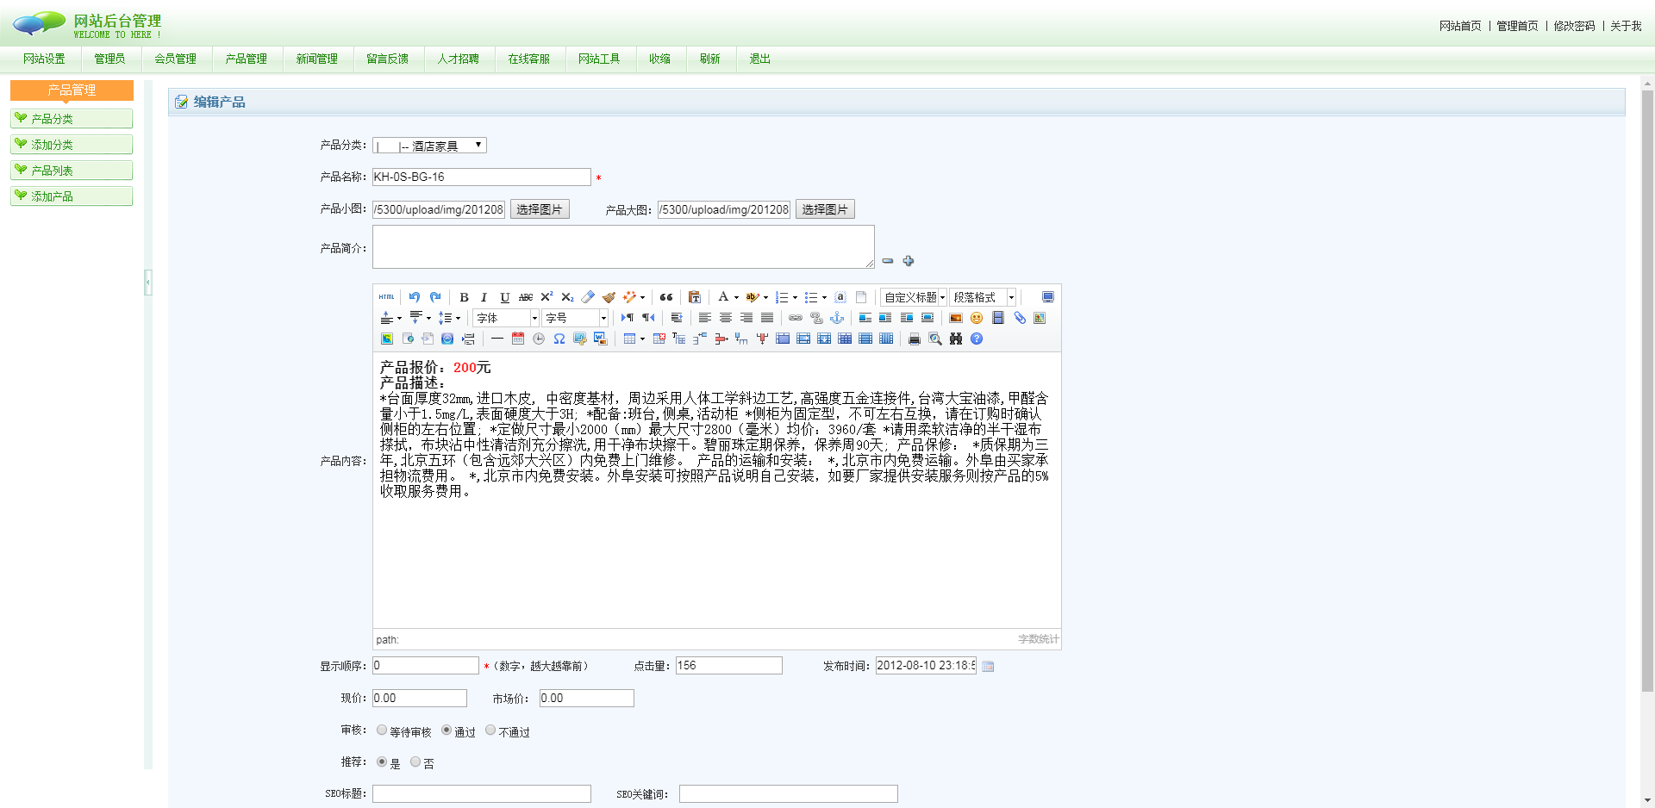Expand the font color arrow

tap(736, 298)
